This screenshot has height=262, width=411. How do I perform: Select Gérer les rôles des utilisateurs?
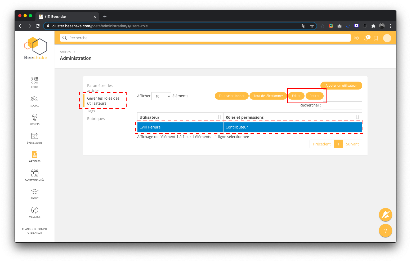click(x=103, y=101)
